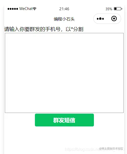Click the 以*分割 part of the label
Screen dimensions: 127x154
coord(74,29)
